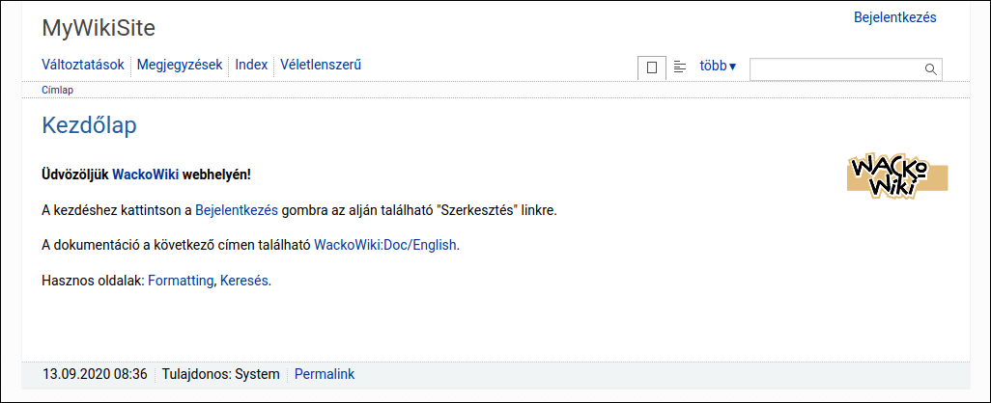Open the WackoWiki link in welcome text
The height and width of the screenshot is (403, 991).
[x=146, y=175]
